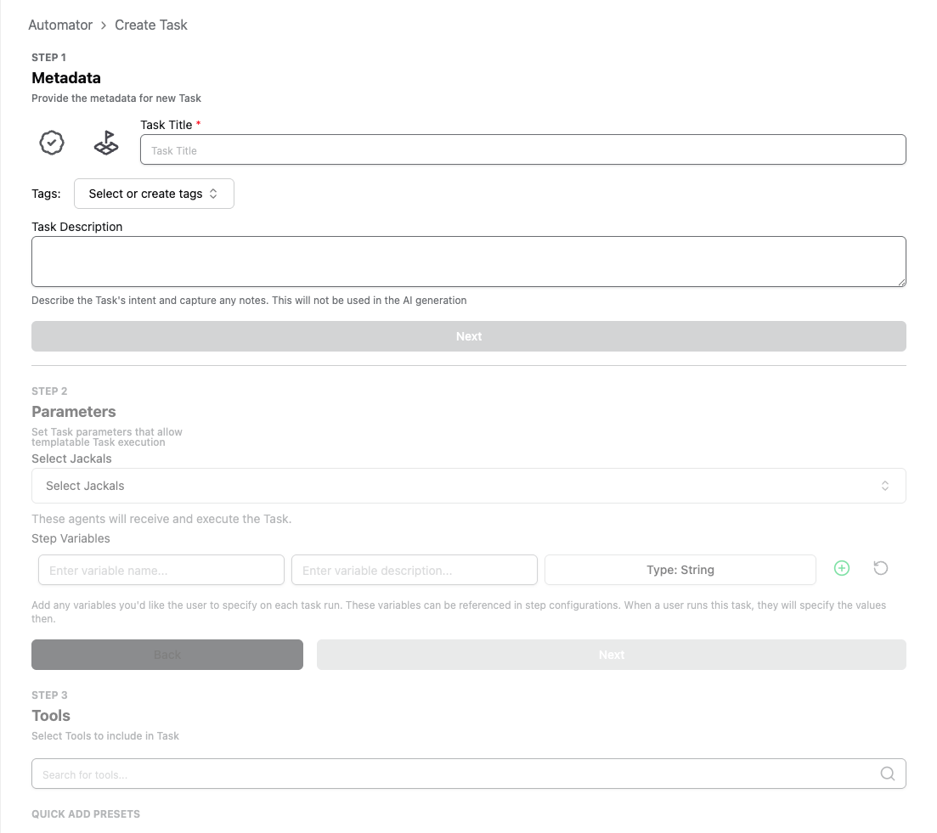The width and height of the screenshot is (937, 833).
Task: Open the Select or create tags dropdown
Action: 154,194
